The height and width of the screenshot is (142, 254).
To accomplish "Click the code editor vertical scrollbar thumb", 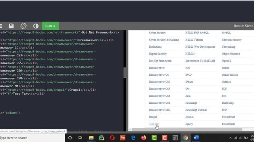I will [x=125, y=73].
